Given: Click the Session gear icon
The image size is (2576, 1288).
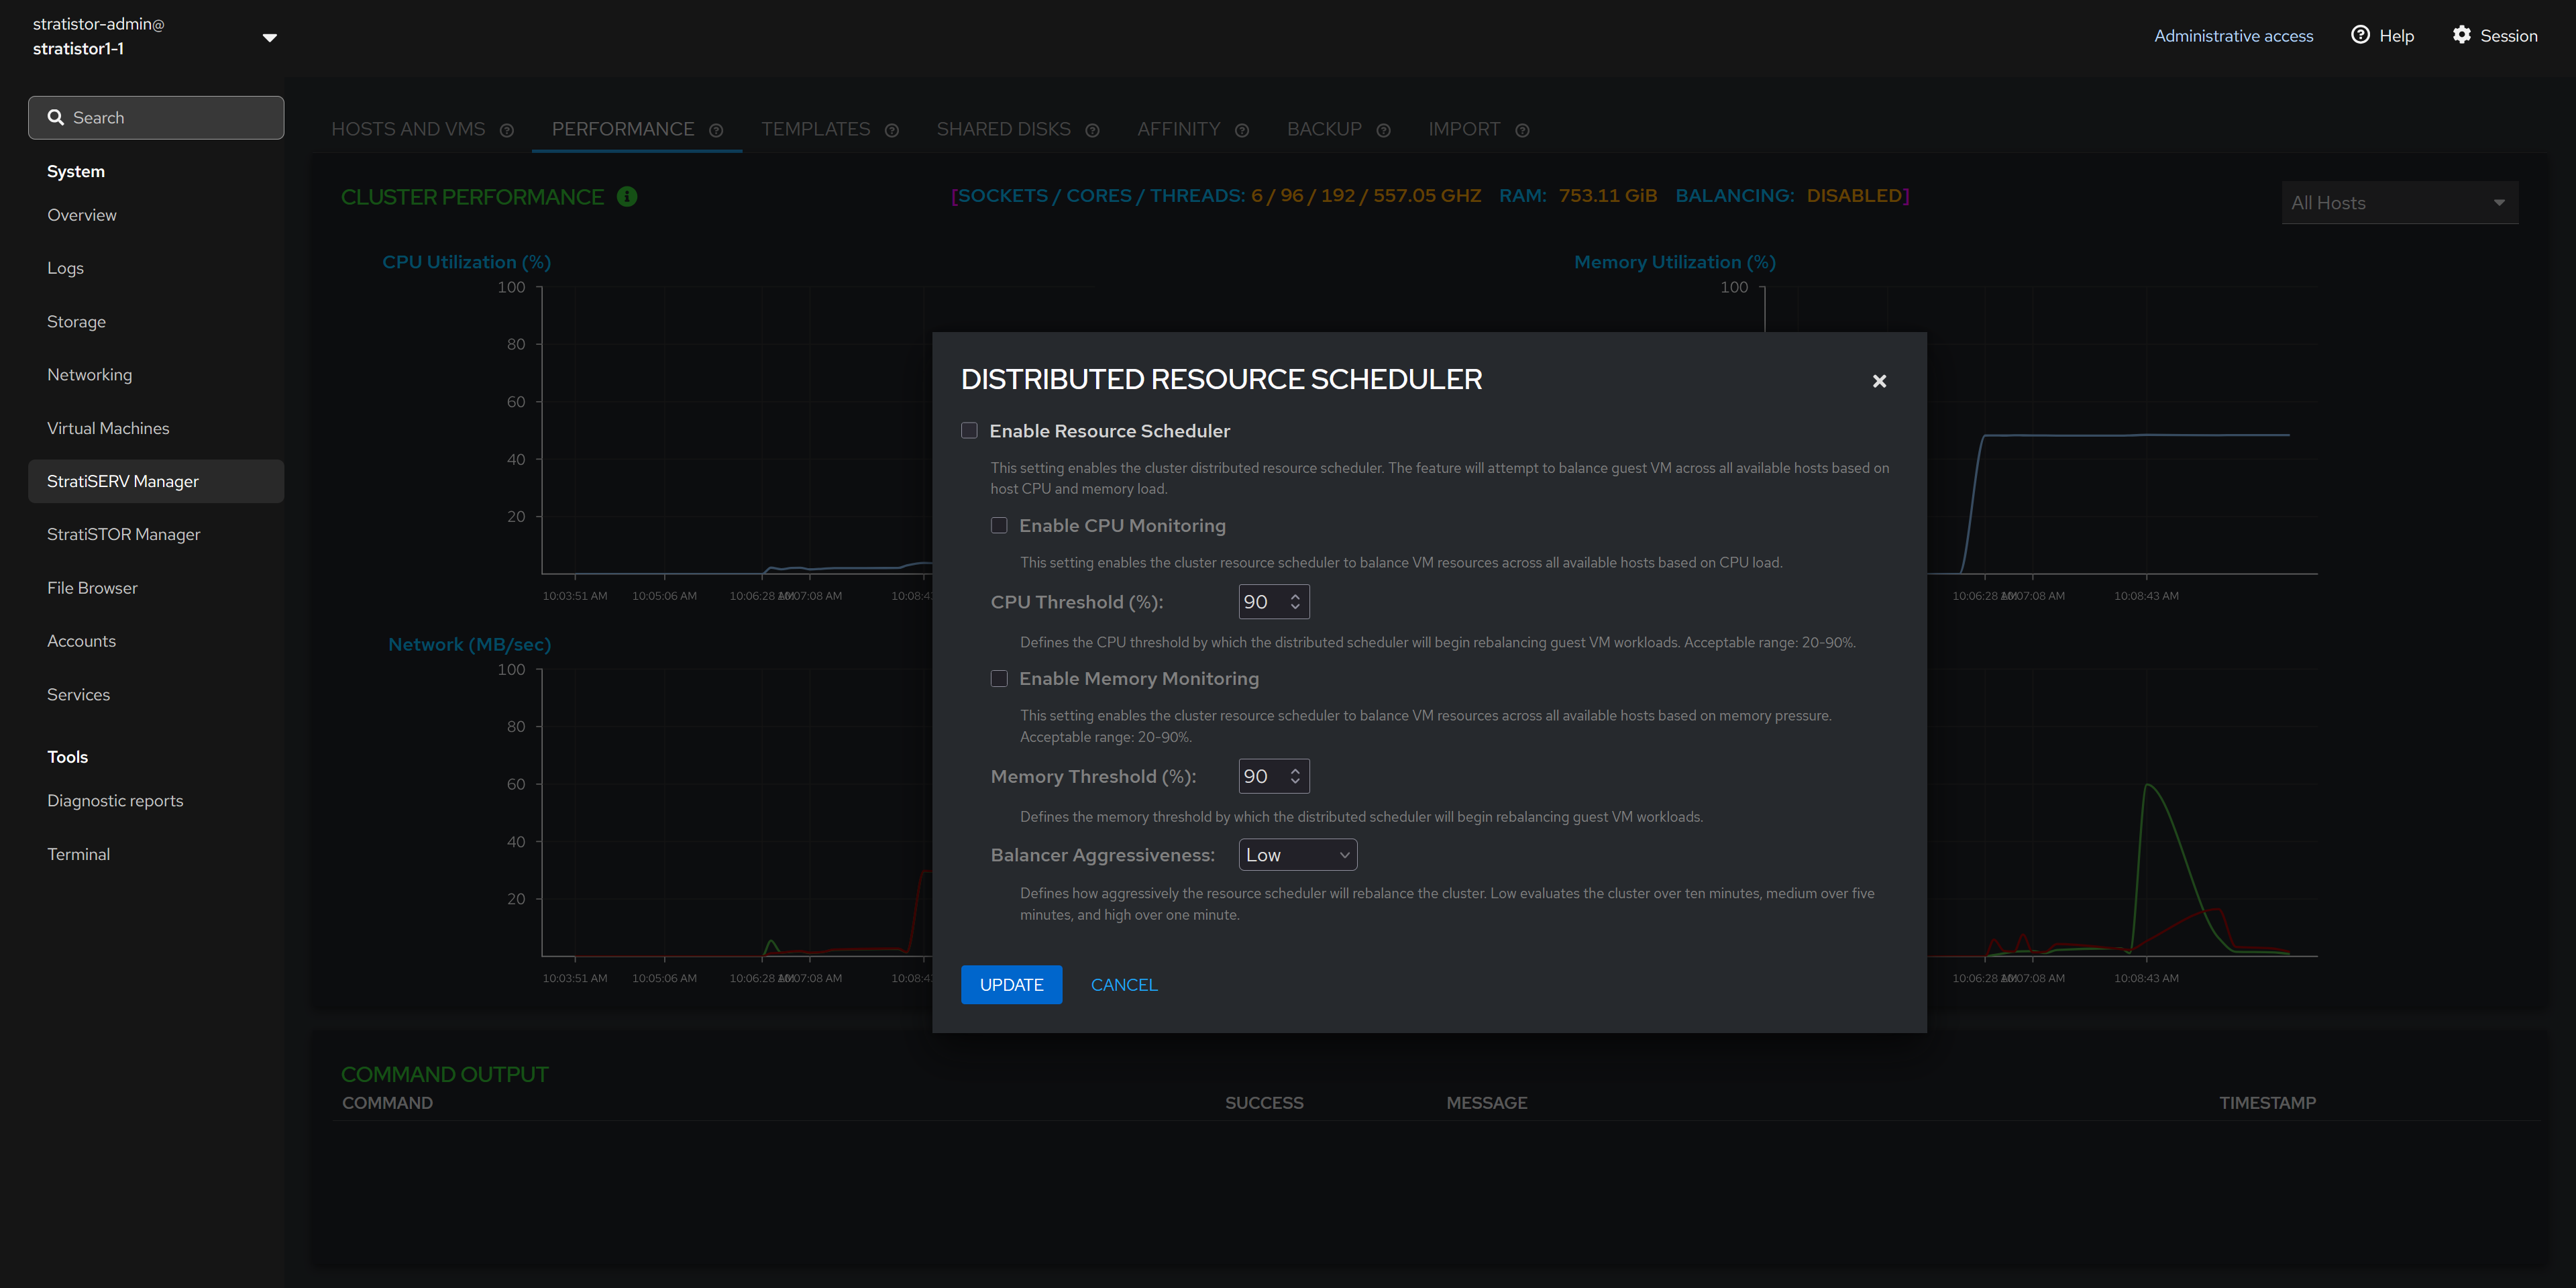Looking at the screenshot, I should pos(2461,35).
